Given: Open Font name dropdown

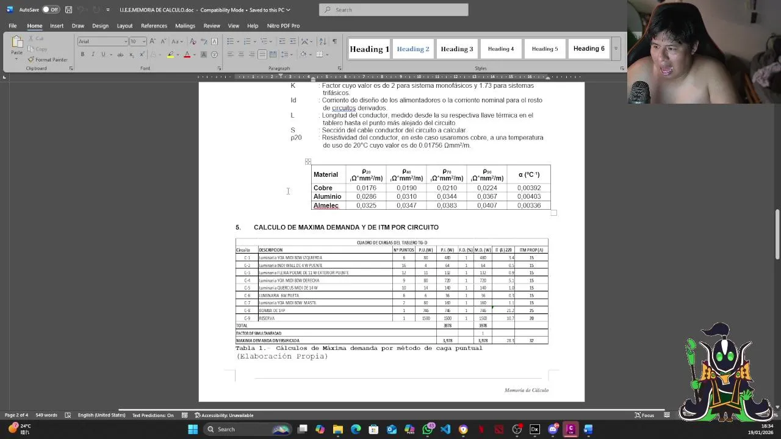Looking at the screenshot, I should click(126, 41).
